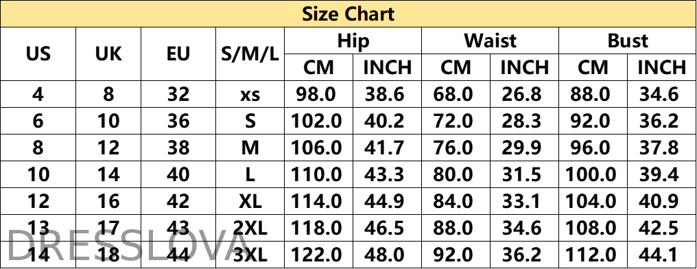Image resolution: width=697 pixels, height=269 pixels.
Task: Click the Bust group header
Action: (627, 40)
